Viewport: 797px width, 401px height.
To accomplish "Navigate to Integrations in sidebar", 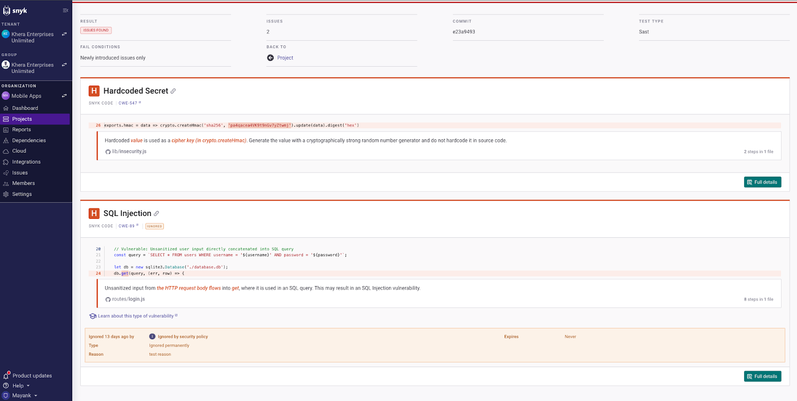I will click(26, 162).
